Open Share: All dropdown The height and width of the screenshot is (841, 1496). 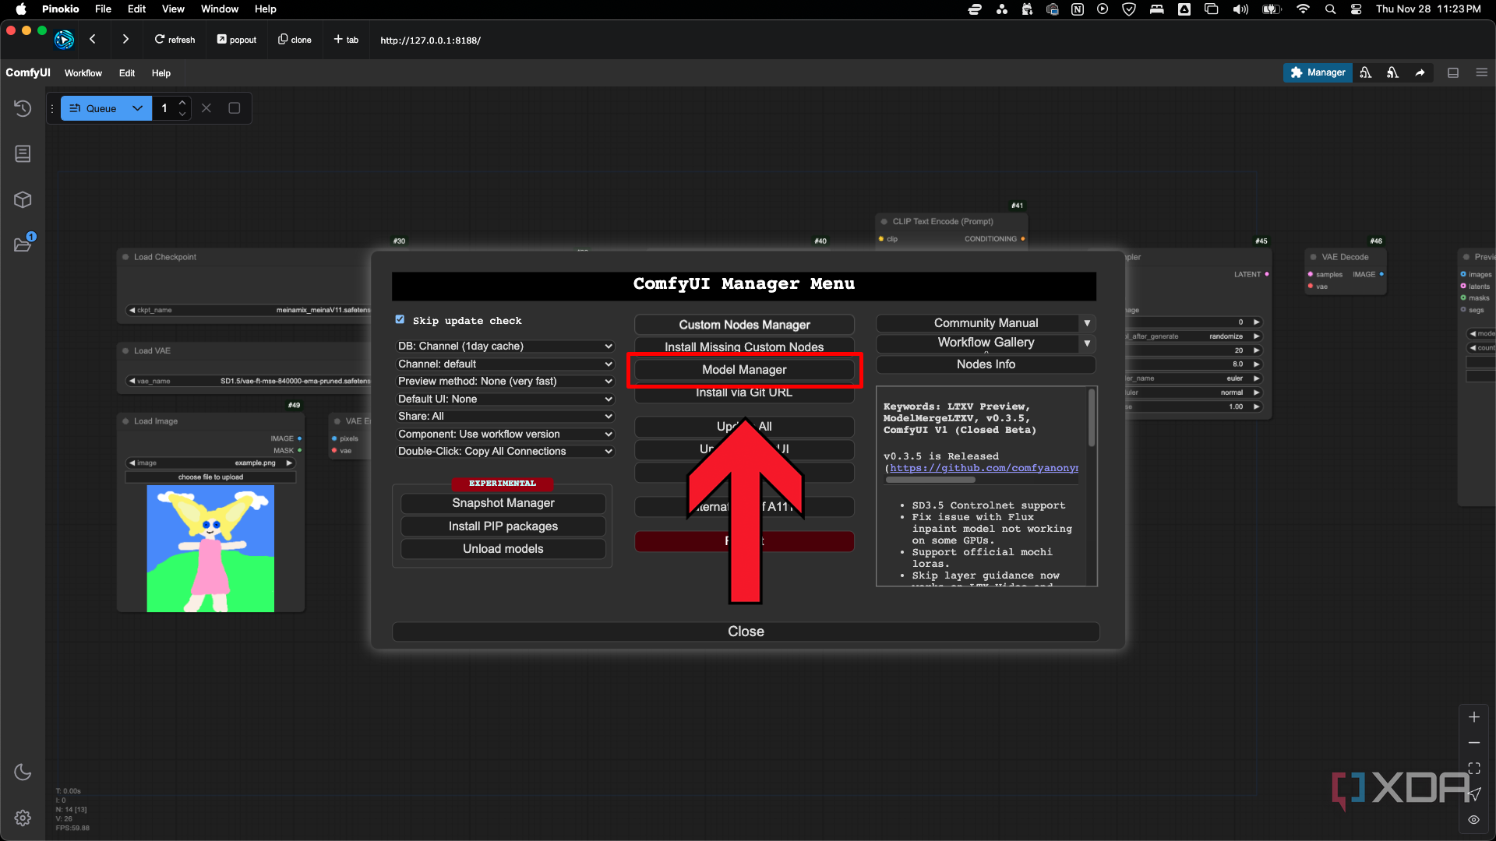(505, 417)
